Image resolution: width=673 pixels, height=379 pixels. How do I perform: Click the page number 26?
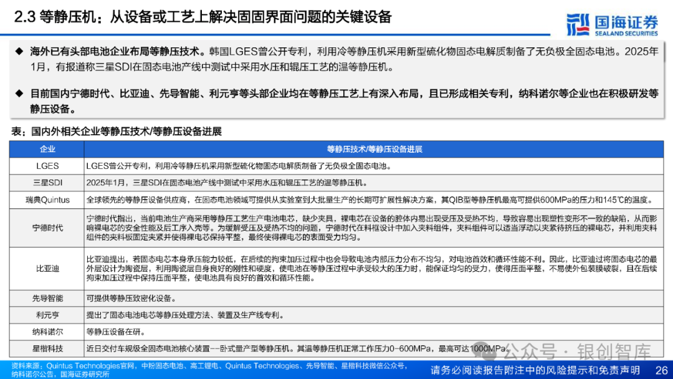tap(661, 370)
